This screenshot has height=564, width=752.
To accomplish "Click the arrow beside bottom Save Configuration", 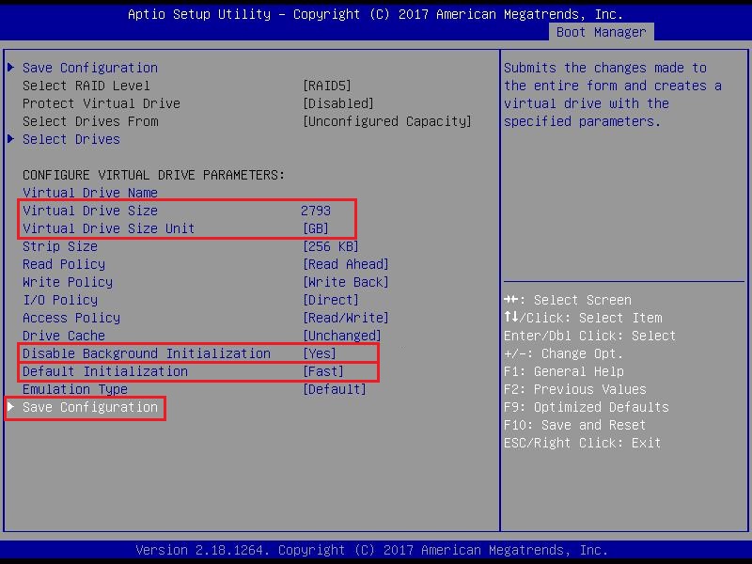I will point(11,407).
